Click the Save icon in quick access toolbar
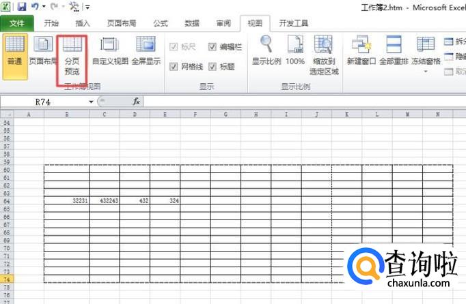This screenshot has width=466, height=304. tap(22, 7)
